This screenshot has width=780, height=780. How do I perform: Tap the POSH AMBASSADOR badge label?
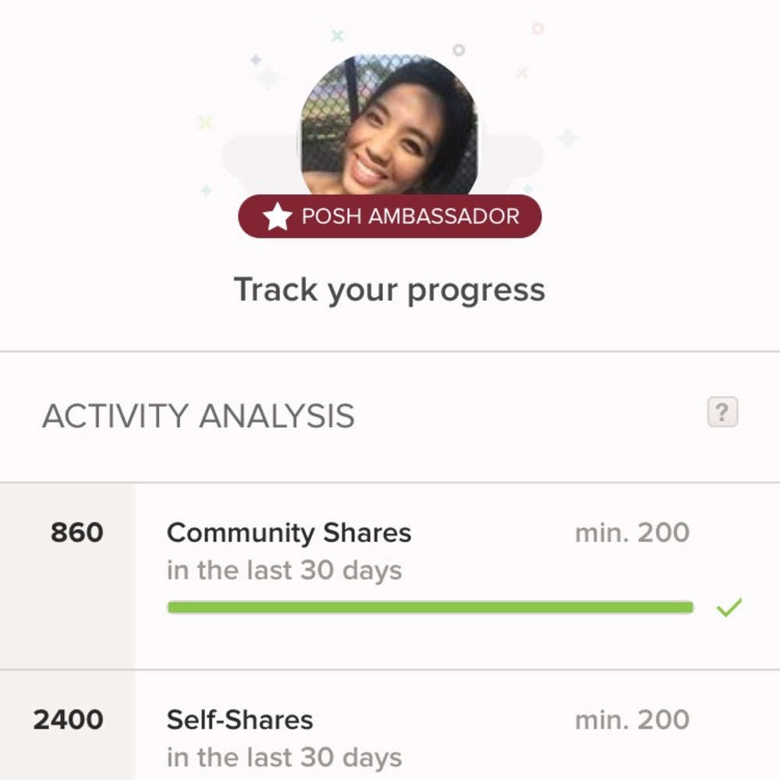(410, 217)
